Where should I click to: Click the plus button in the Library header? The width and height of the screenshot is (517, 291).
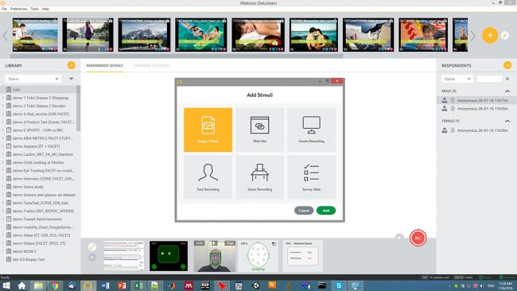[71, 65]
